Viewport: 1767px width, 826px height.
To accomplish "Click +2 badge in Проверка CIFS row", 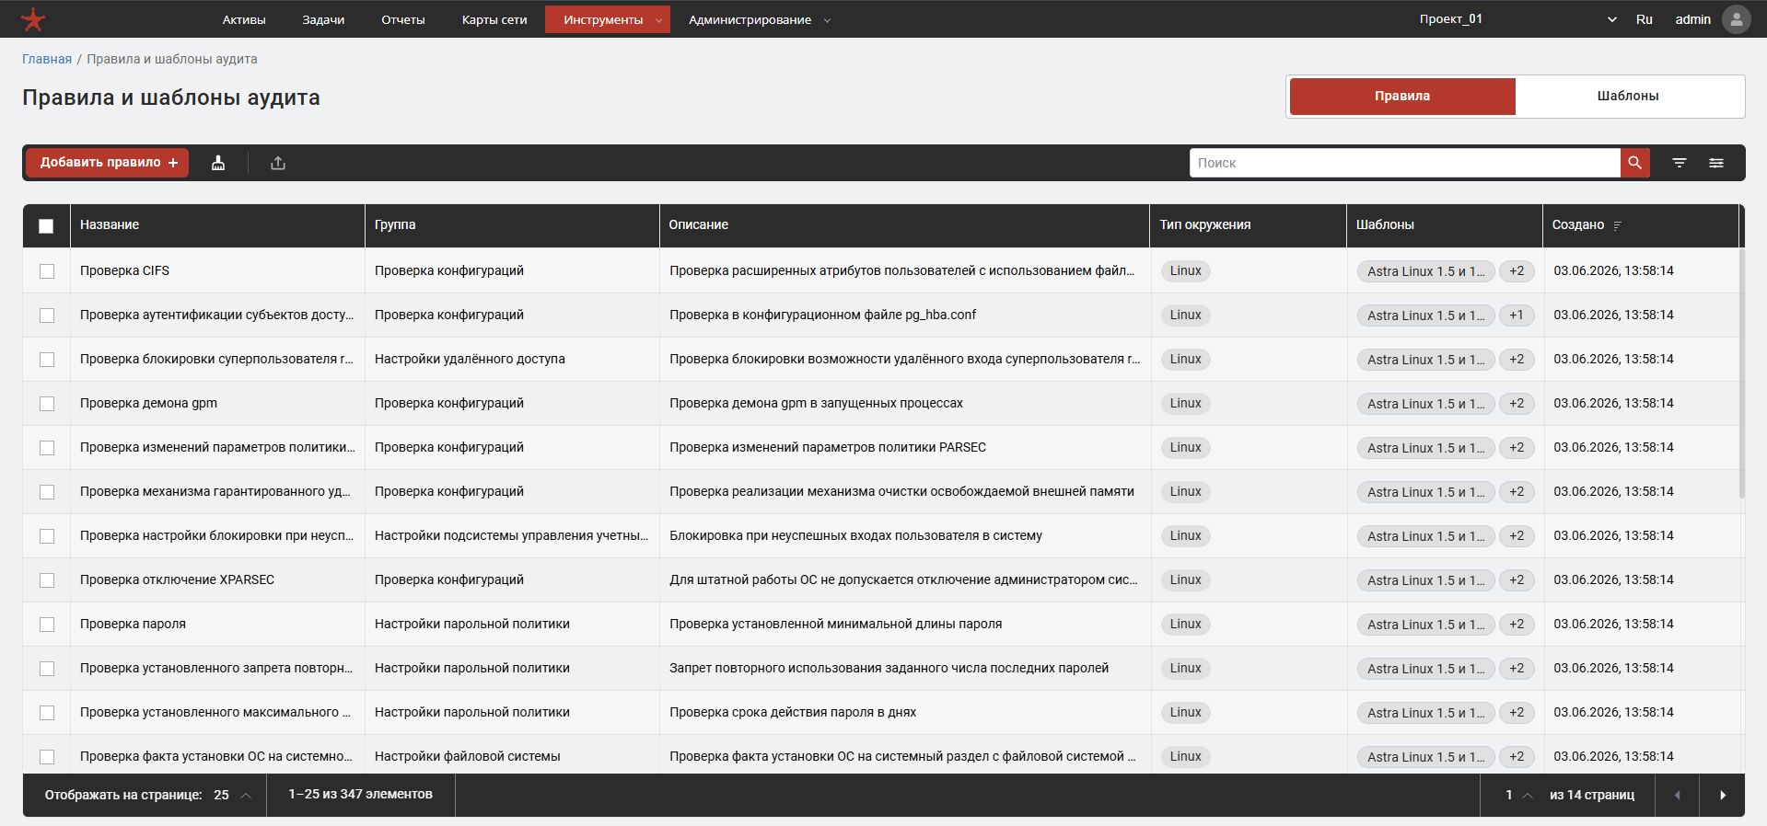I will (1517, 270).
